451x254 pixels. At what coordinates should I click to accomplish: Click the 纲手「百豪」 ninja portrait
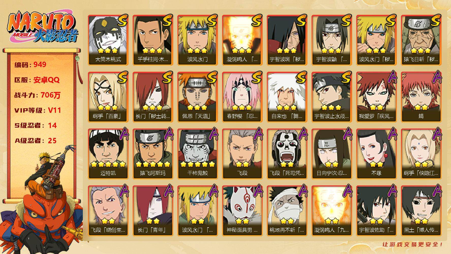coord(108,97)
